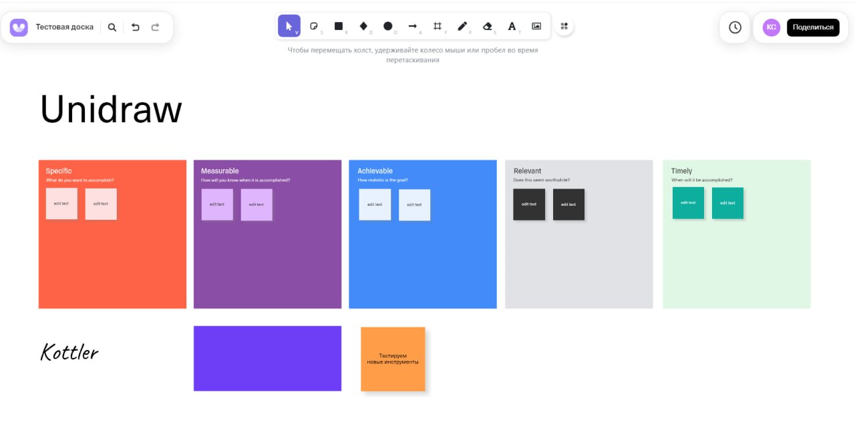The width and height of the screenshot is (855, 433).
Task: Select the sticky note tool
Action: (x=314, y=26)
